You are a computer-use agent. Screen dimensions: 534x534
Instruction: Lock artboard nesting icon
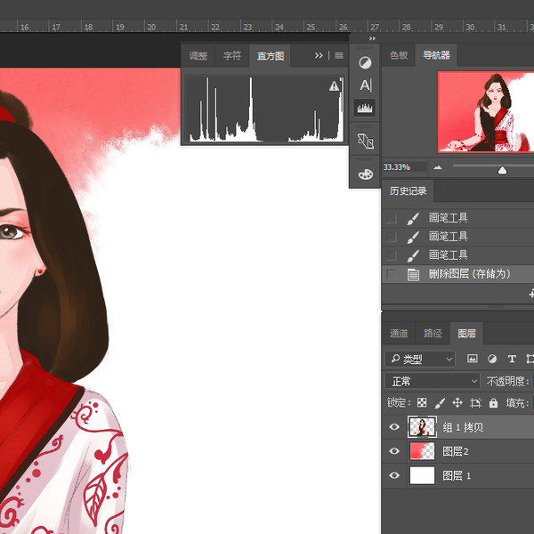475,403
